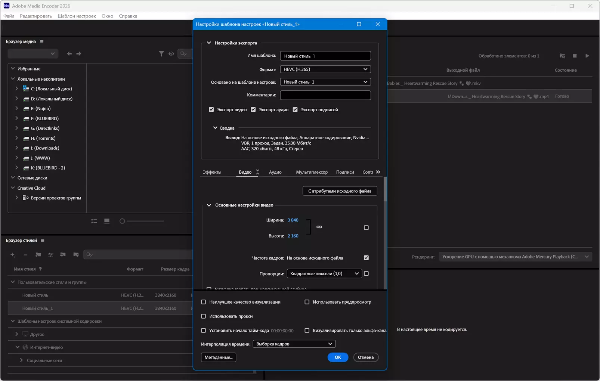
Task: Click the minus icon to delete preset
Action: (x=25, y=255)
